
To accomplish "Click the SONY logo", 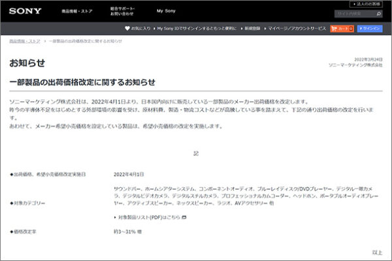I will [25, 11].
